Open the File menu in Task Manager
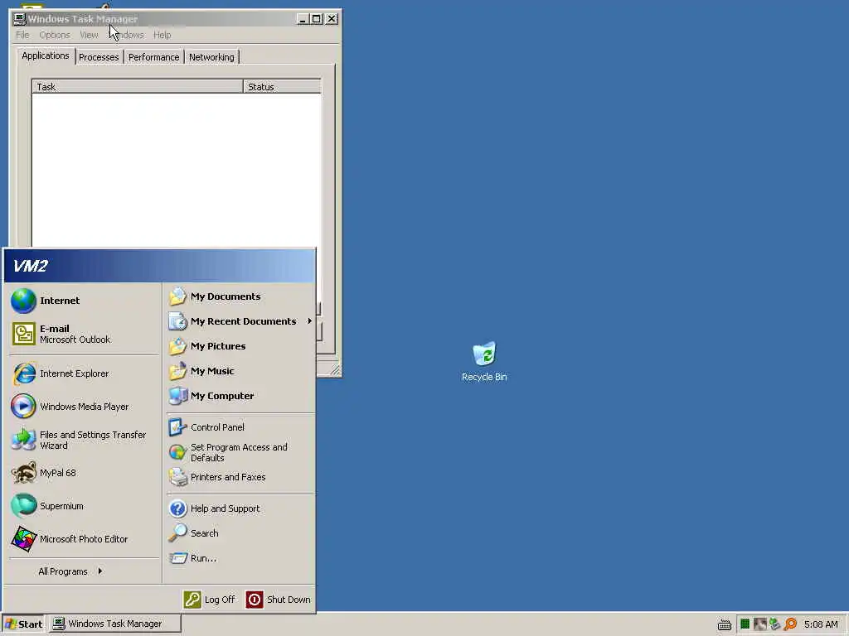This screenshot has width=849, height=636. tap(22, 35)
